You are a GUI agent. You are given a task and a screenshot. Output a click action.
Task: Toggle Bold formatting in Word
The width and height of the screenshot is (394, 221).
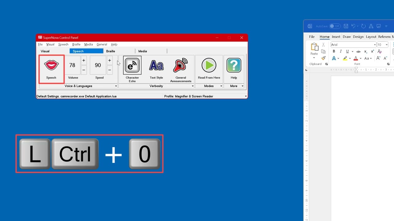click(x=334, y=52)
